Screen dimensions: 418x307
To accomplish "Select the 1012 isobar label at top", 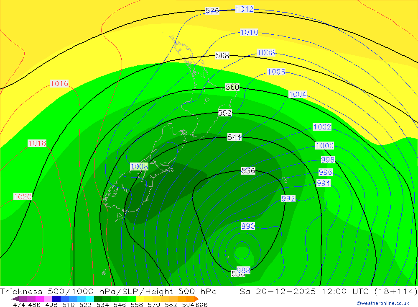I will [245, 9].
